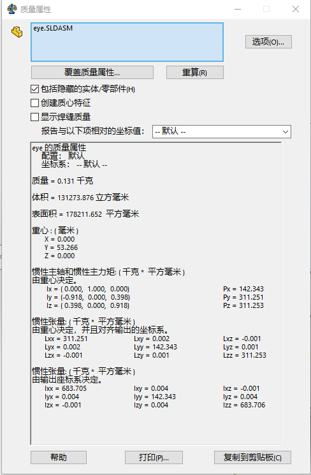The width and height of the screenshot is (311, 475).
Task: Minimize the 质量属性 dialog window
Action: coord(238,9)
